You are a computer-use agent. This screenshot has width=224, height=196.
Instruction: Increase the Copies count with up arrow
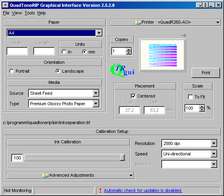click(x=129, y=49)
